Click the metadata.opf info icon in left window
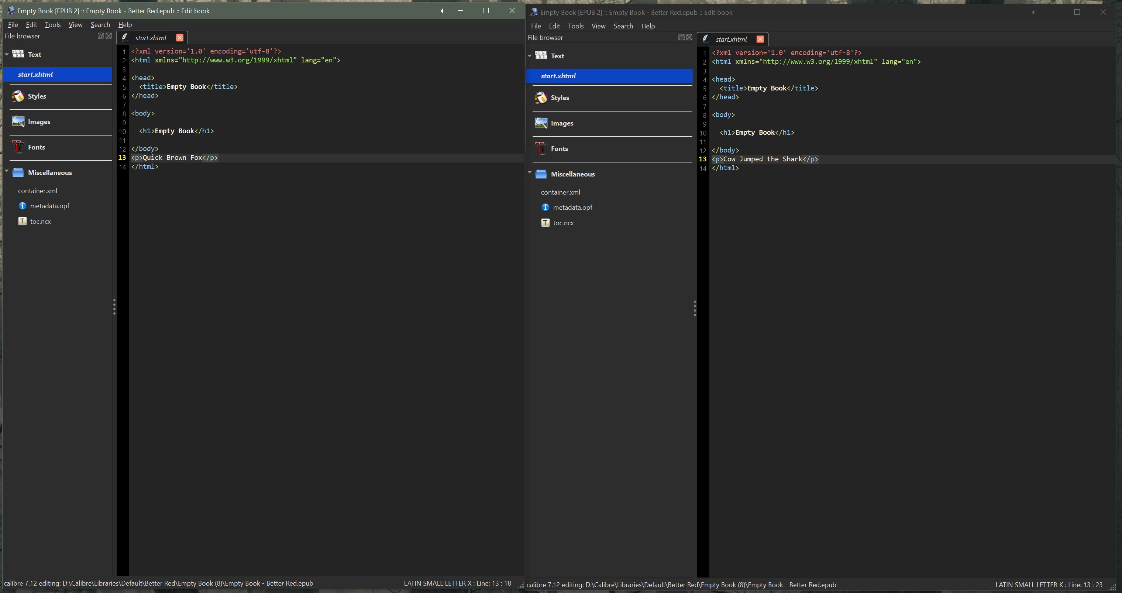 (x=23, y=206)
